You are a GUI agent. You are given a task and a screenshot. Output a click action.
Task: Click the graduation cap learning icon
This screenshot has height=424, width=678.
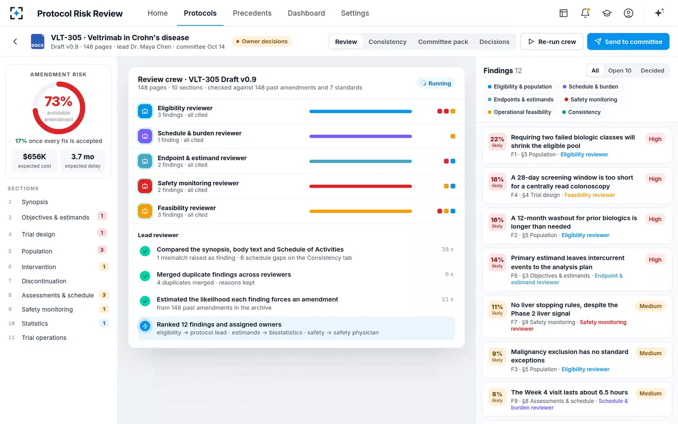(x=607, y=13)
